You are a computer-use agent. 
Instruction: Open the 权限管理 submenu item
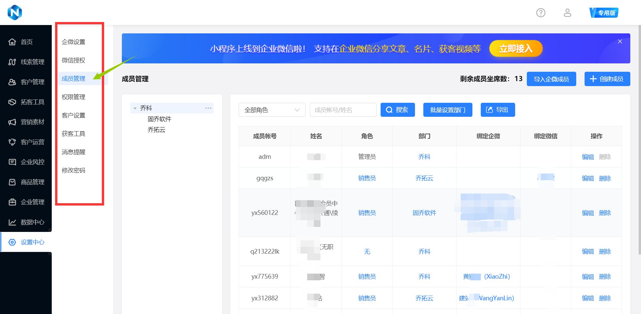(x=73, y=97)
